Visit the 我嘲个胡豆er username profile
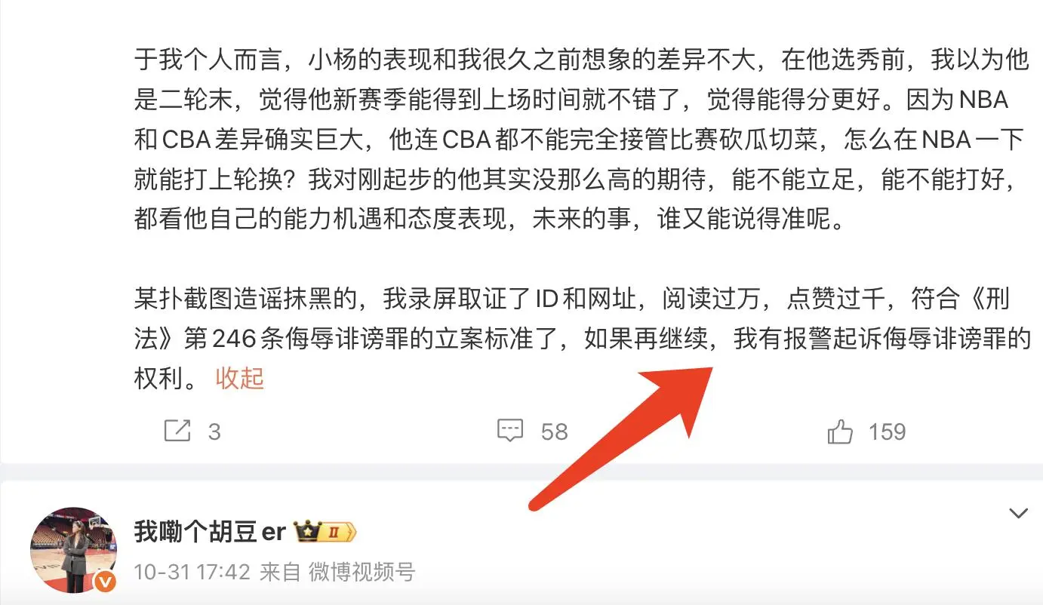This screenshot has height=605, width=1043. pyautogui.click(x=210, y=532)
